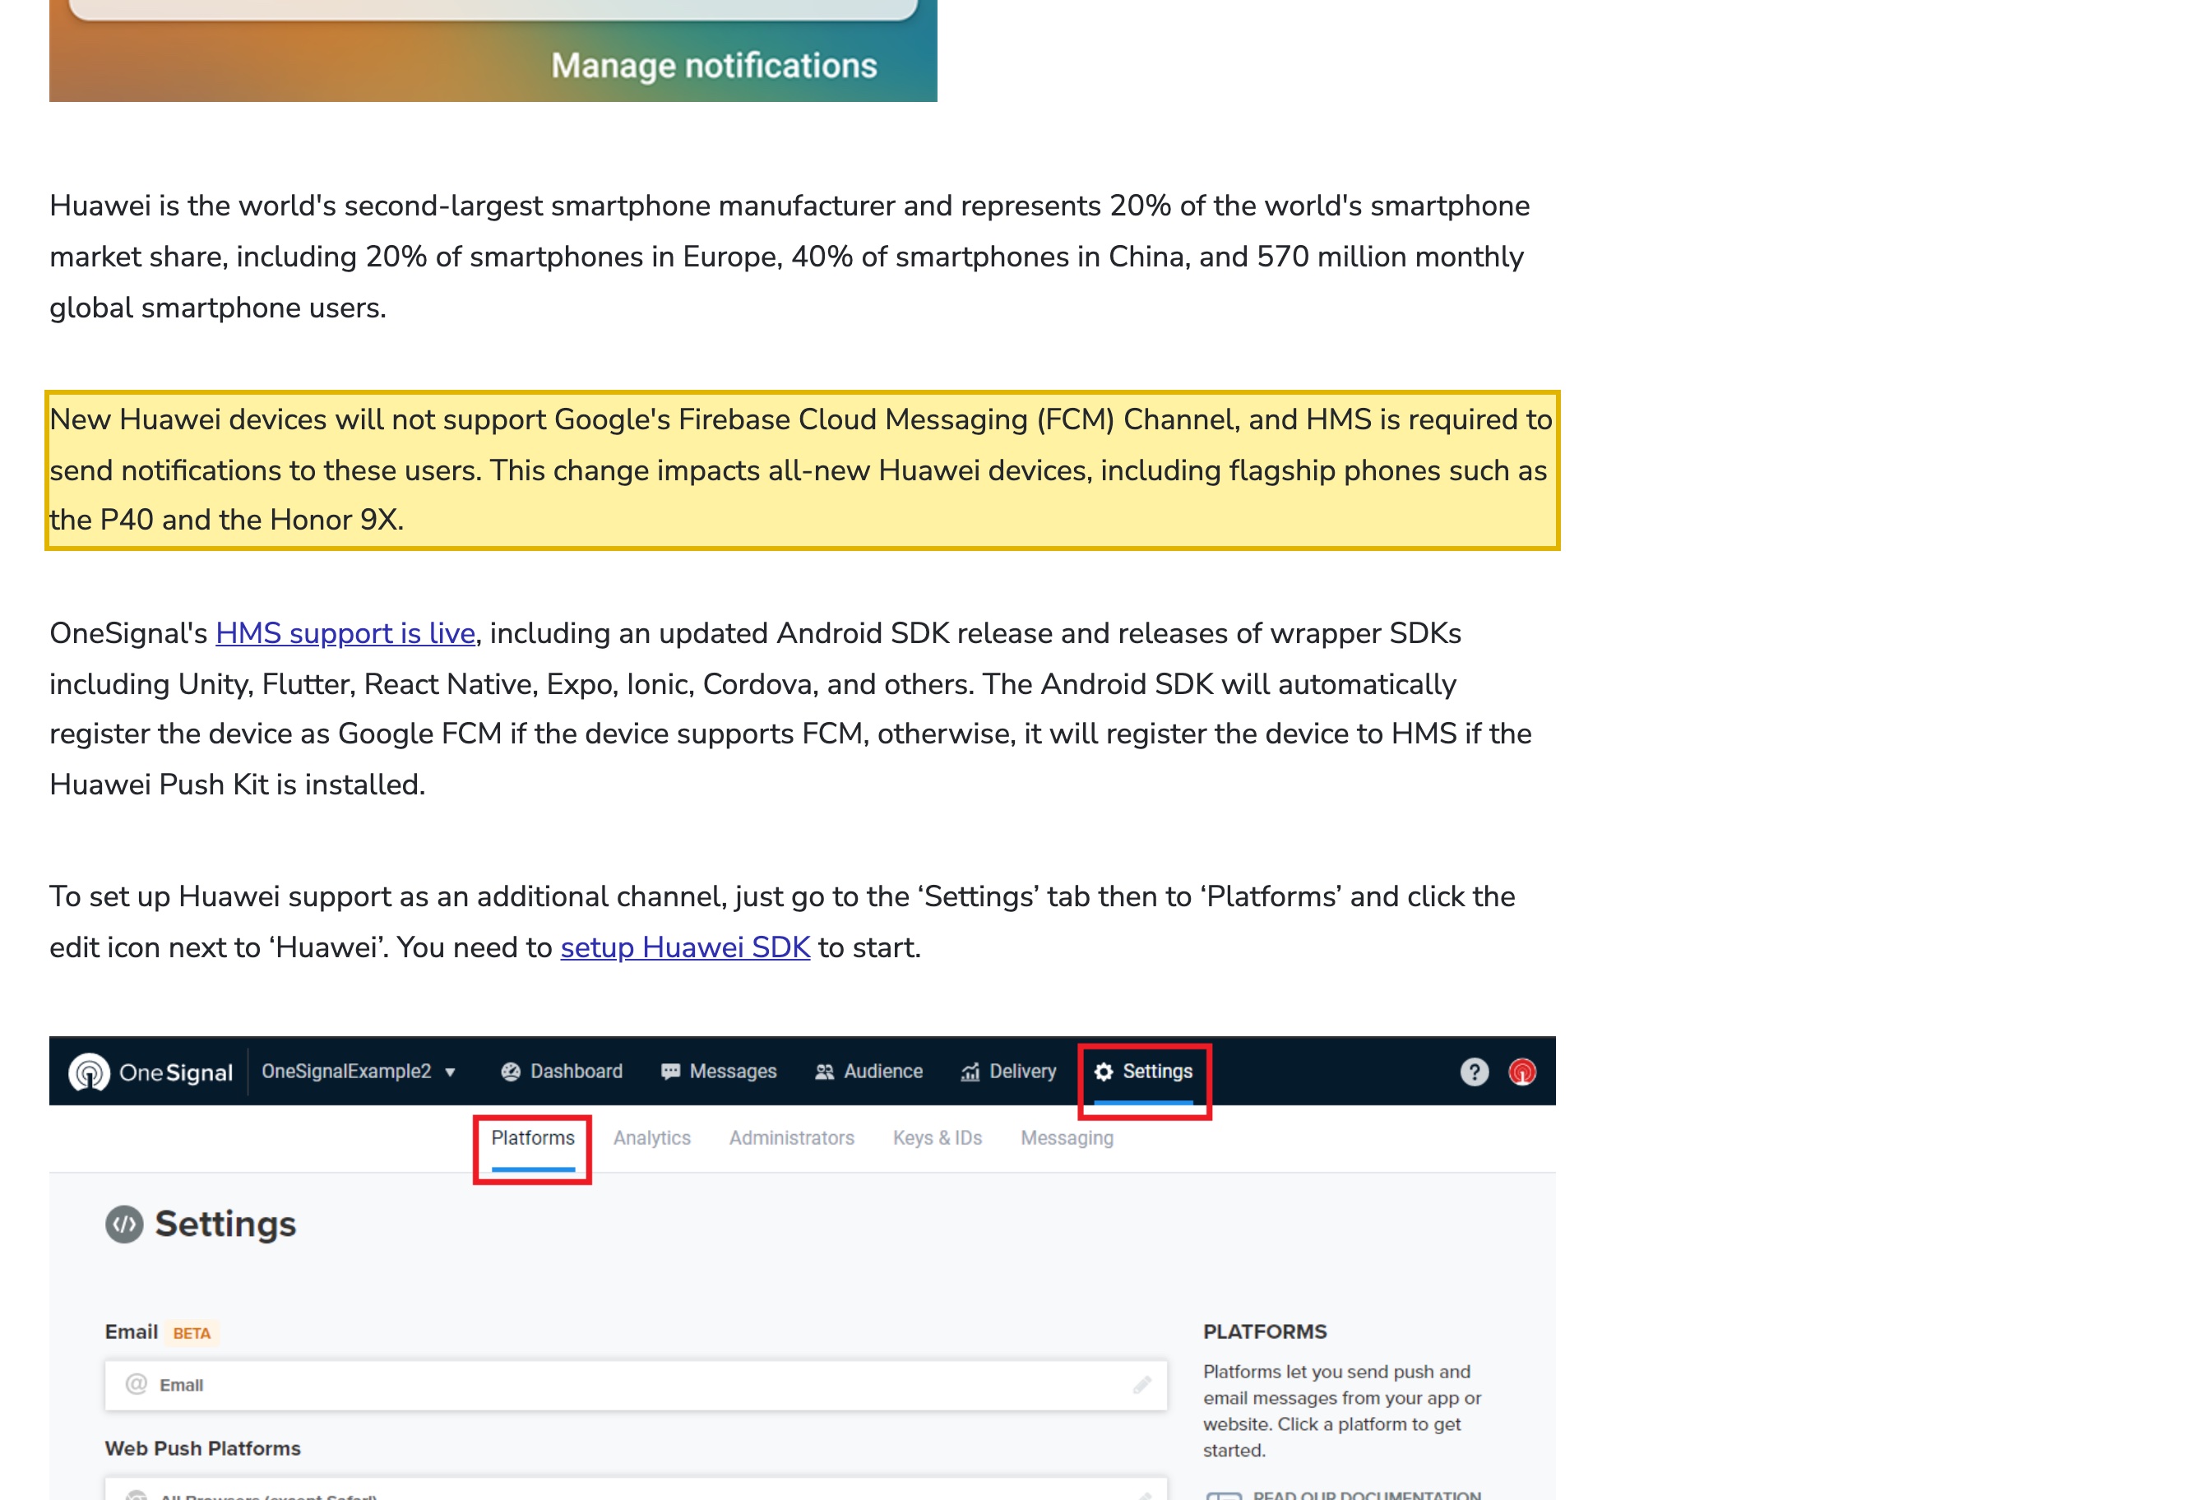Click the BETA badge next to Email
Screen dimensions: 2204x1500
[192, 1333]
